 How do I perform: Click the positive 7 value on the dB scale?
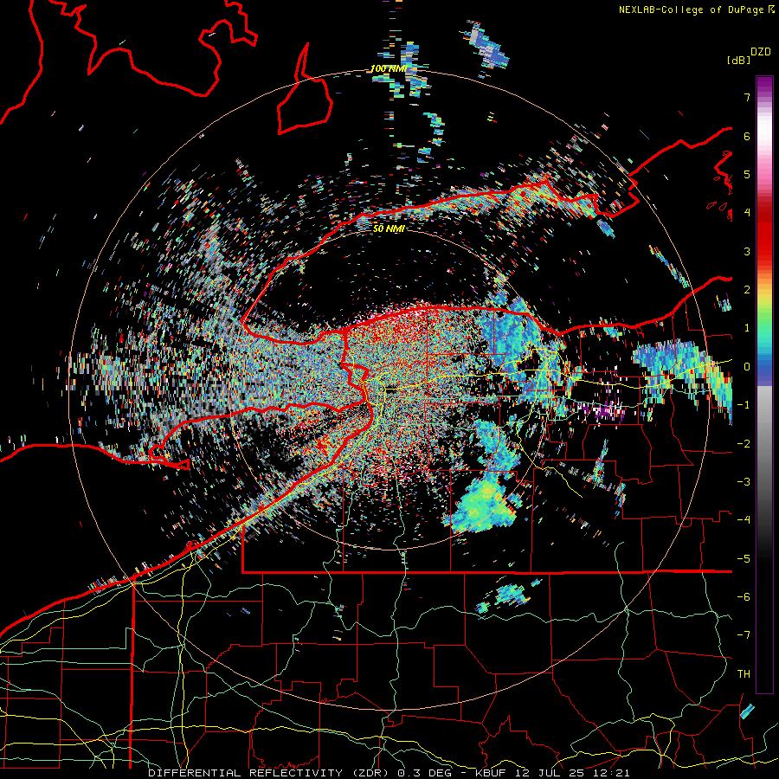(747, 97)
